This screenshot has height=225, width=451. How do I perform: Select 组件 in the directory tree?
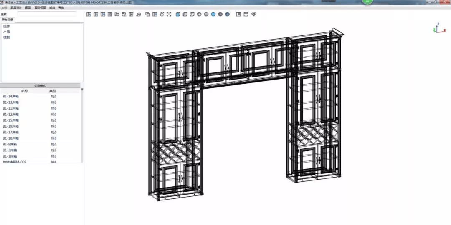[7, 26]
